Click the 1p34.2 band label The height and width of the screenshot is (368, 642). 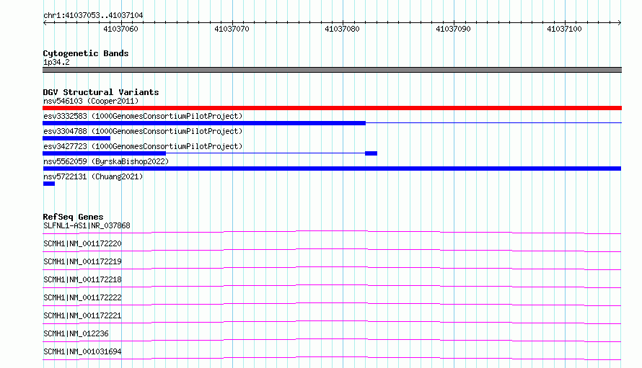click(x=56, y=62)
